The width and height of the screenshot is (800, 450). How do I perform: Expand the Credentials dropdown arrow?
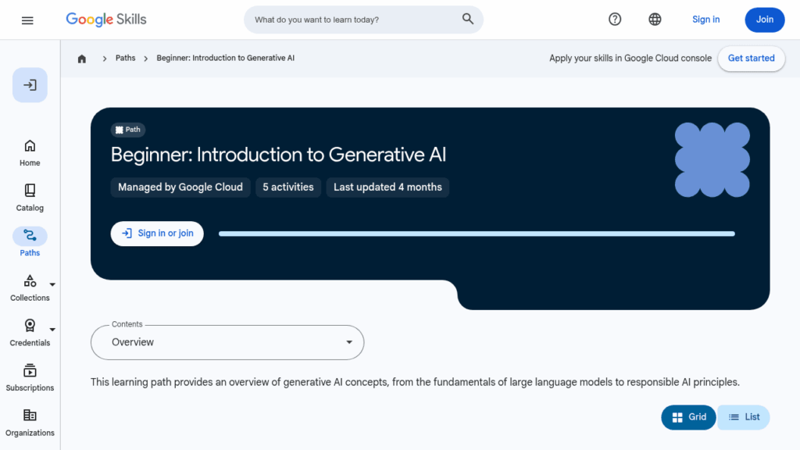tap(52, 330)
